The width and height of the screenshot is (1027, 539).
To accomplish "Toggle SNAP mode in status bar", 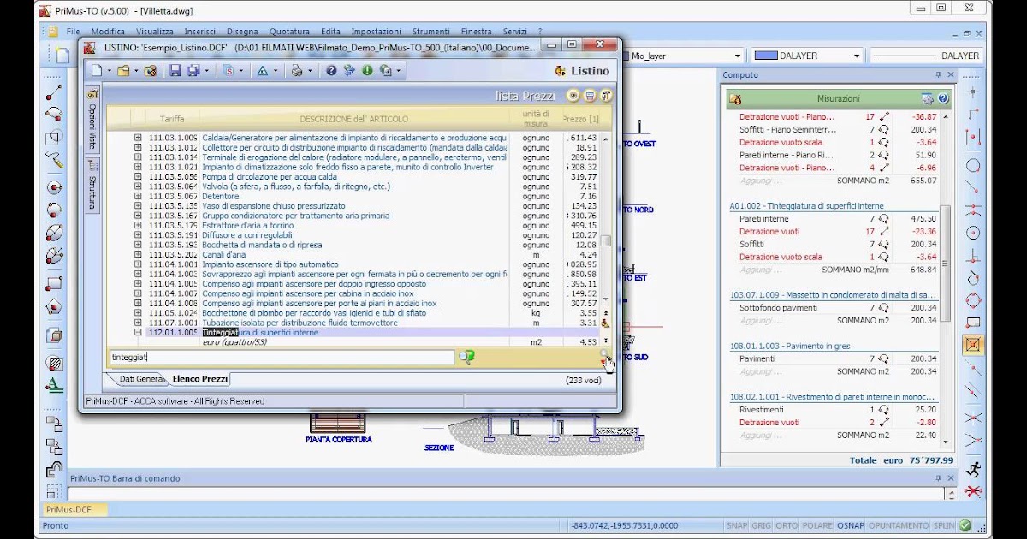I will 737,525.
